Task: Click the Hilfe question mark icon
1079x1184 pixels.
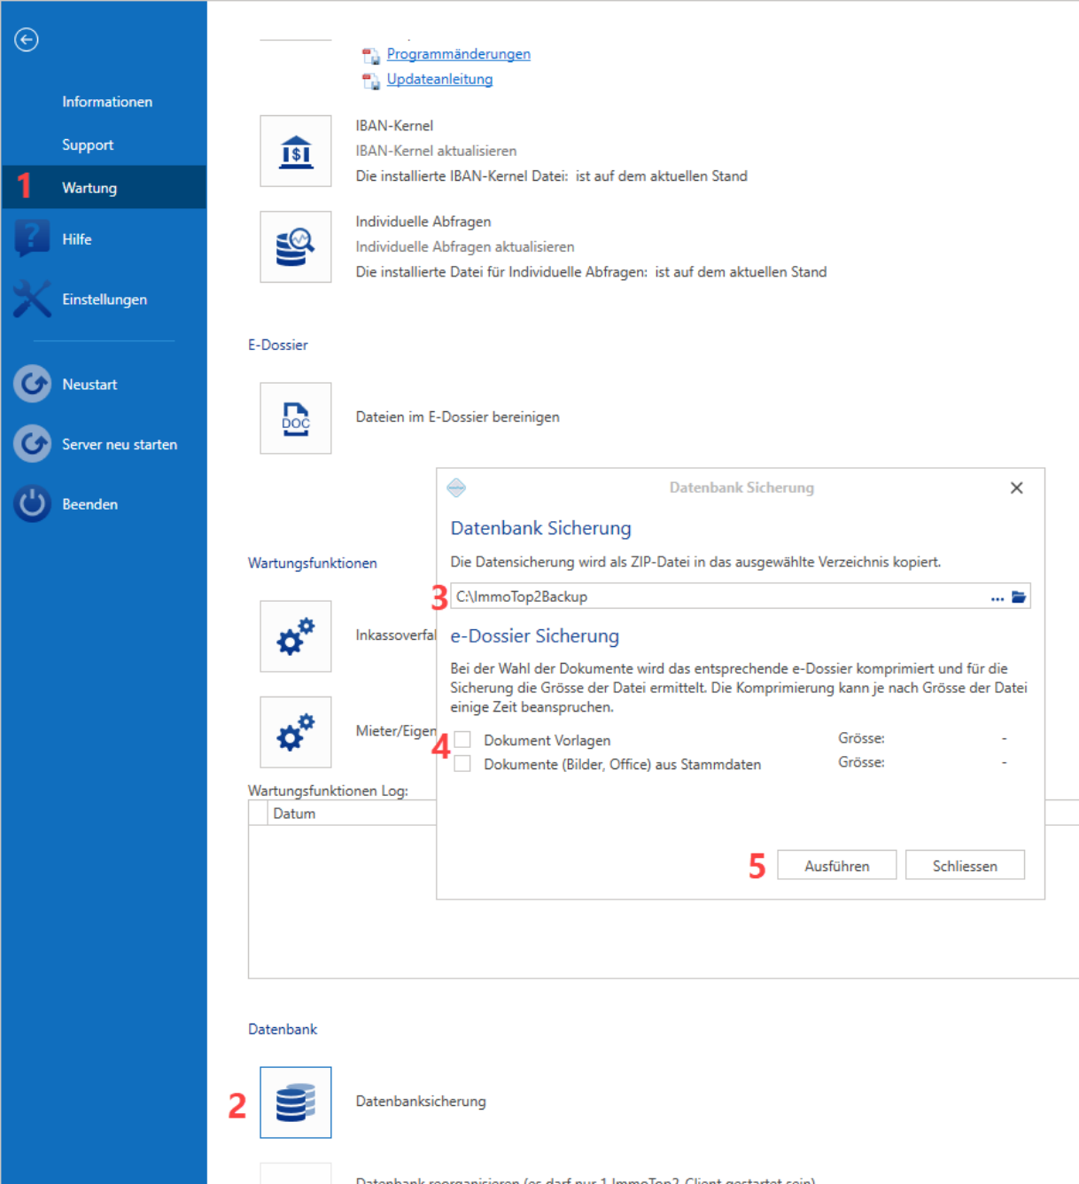Action: [x=32, y=239]
